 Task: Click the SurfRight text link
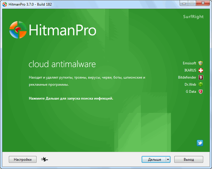[193, 17]
